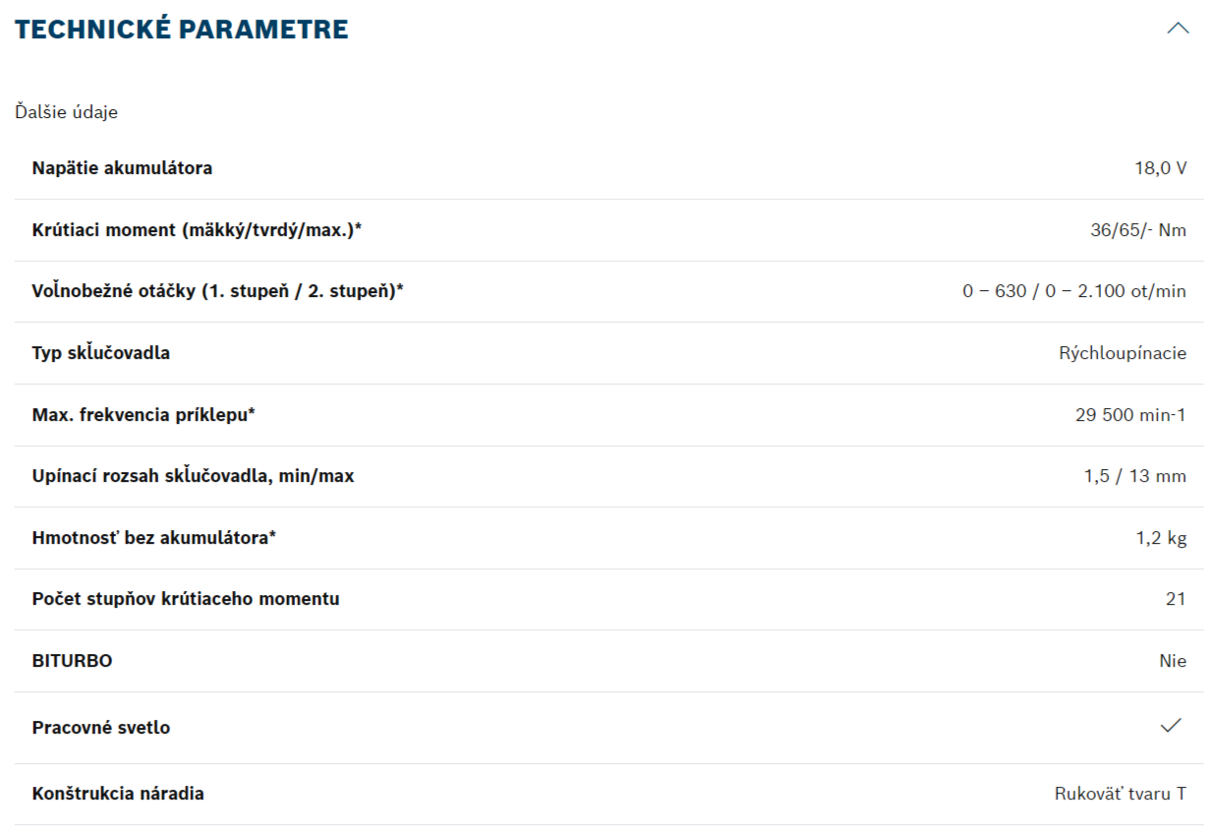Viewport: 1213px width, 834px height.
Task: Click the Pracovné svetlo checkmark icon
Action: pyautogui.click(x=1170, y=726)
